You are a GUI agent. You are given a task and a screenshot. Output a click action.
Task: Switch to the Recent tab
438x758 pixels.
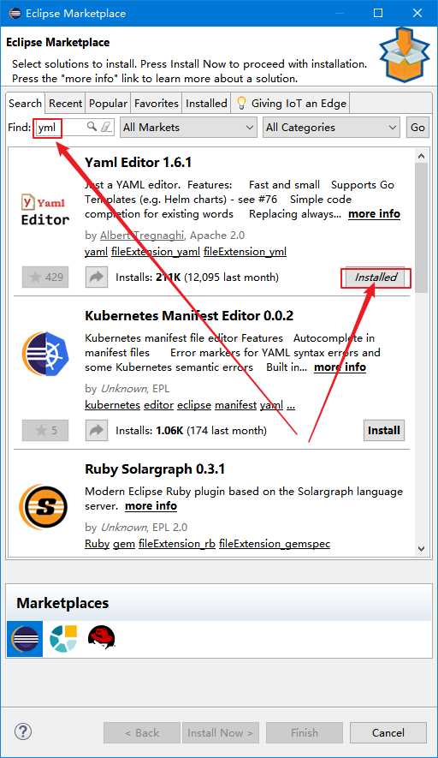65,104
